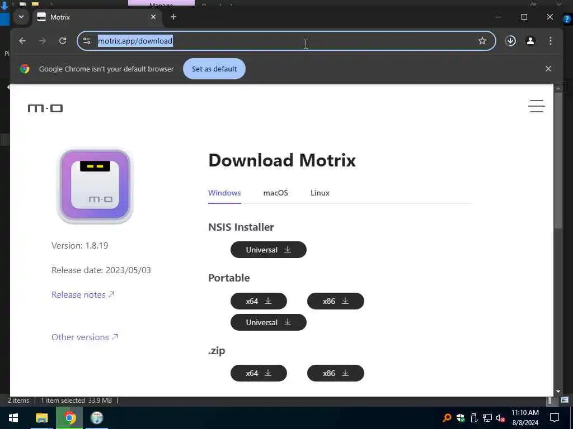The image size is (573, 429).
Task: Open the Motrix site hamburger menu
Action: coord(537,106)
